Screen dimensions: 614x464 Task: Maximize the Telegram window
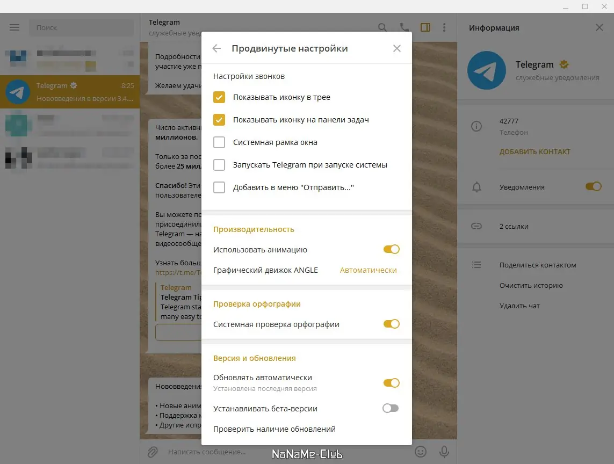(x=584, y=6)
